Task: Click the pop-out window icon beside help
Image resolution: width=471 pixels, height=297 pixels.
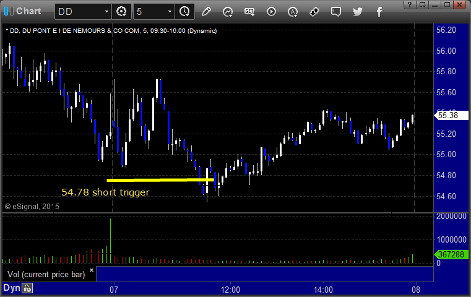Action: click(423, 4)
